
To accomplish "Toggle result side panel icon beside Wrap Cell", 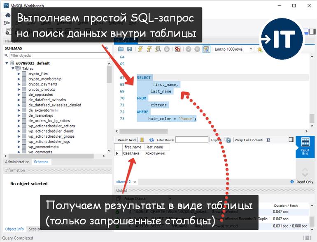I will [x=291, y=140].
